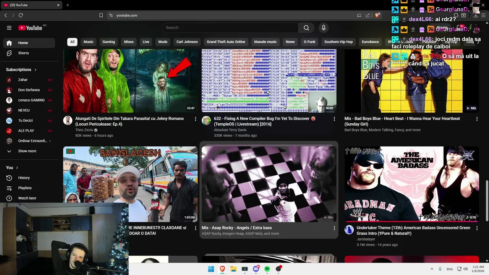Expand the You section chevron
Viewport: 489px width, 275px height.
tap(17, 168)
